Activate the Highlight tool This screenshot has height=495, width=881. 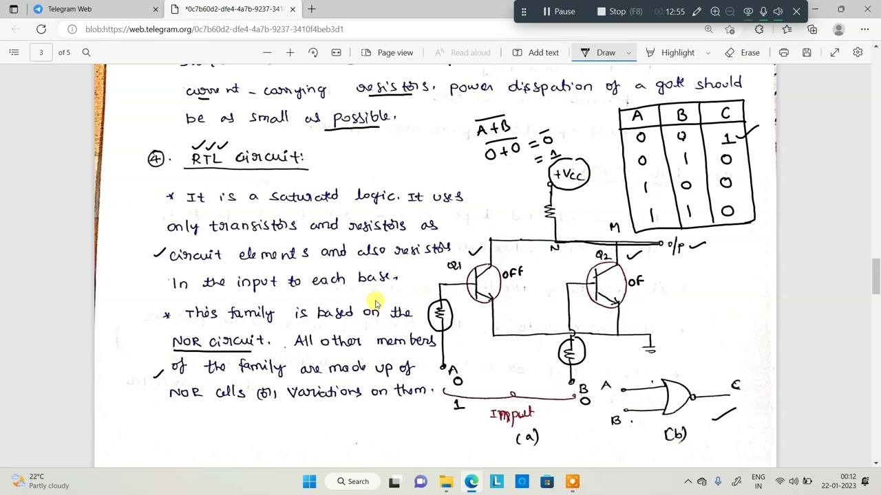tap(670, 52)
